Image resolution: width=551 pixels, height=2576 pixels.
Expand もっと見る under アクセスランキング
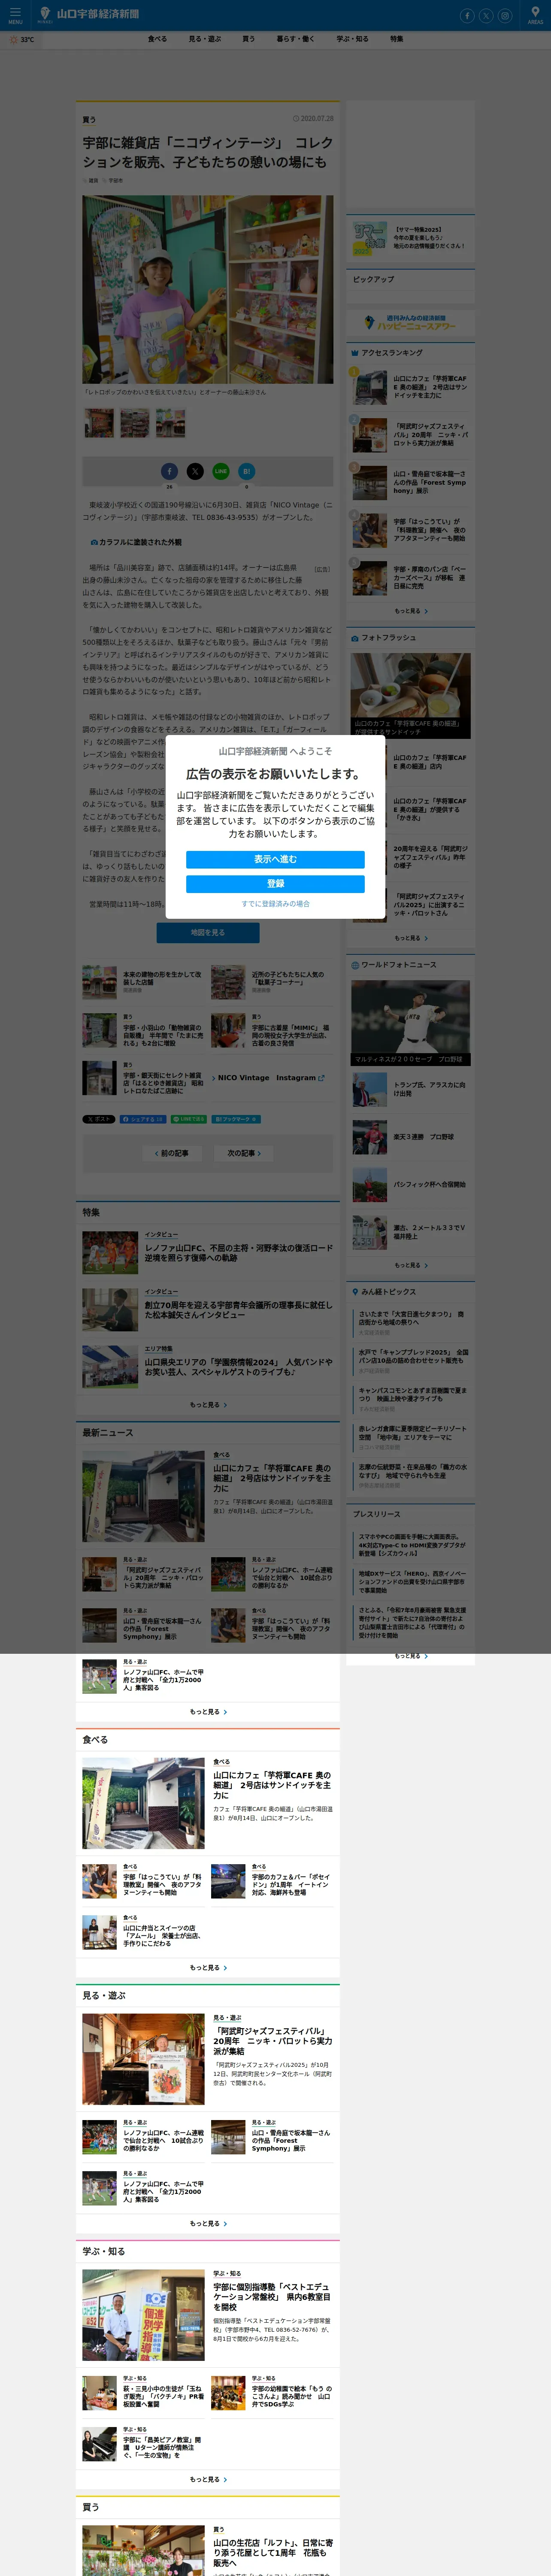[410, 611]
